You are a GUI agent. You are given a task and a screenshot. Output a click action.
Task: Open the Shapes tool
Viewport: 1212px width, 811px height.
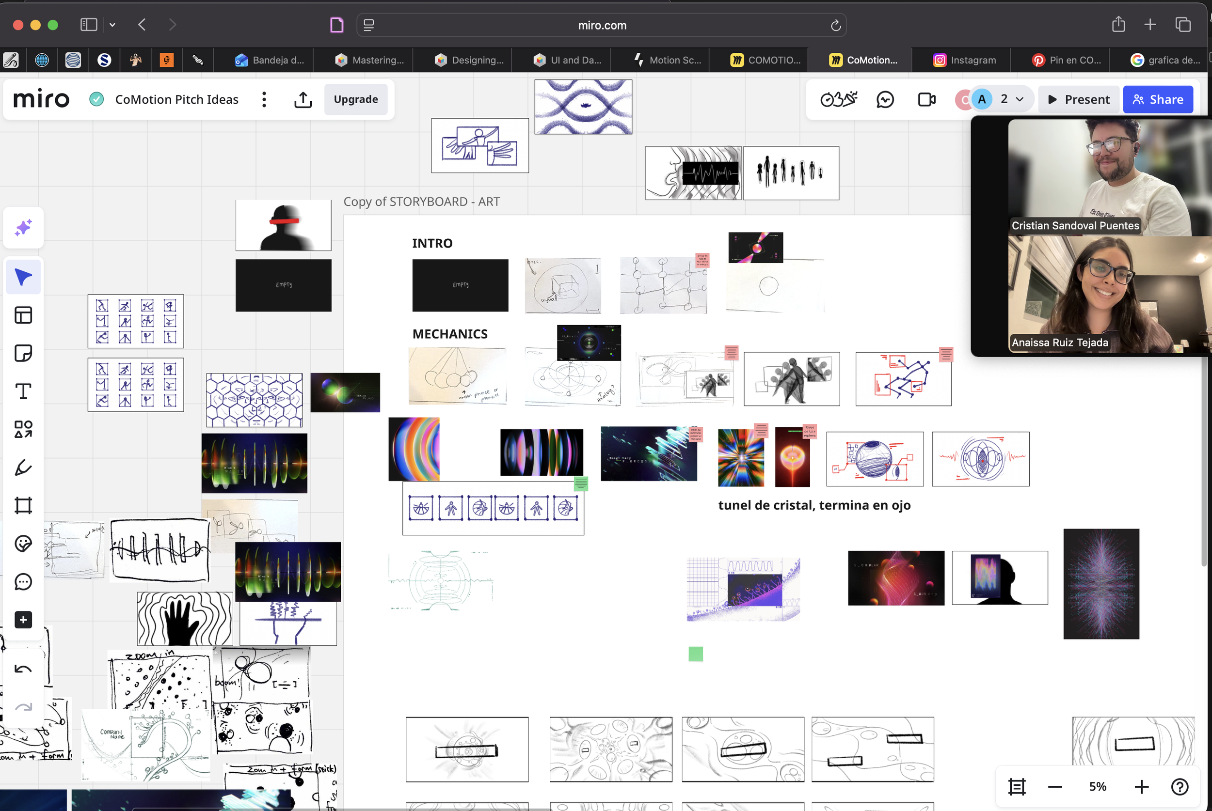point(23,429)
